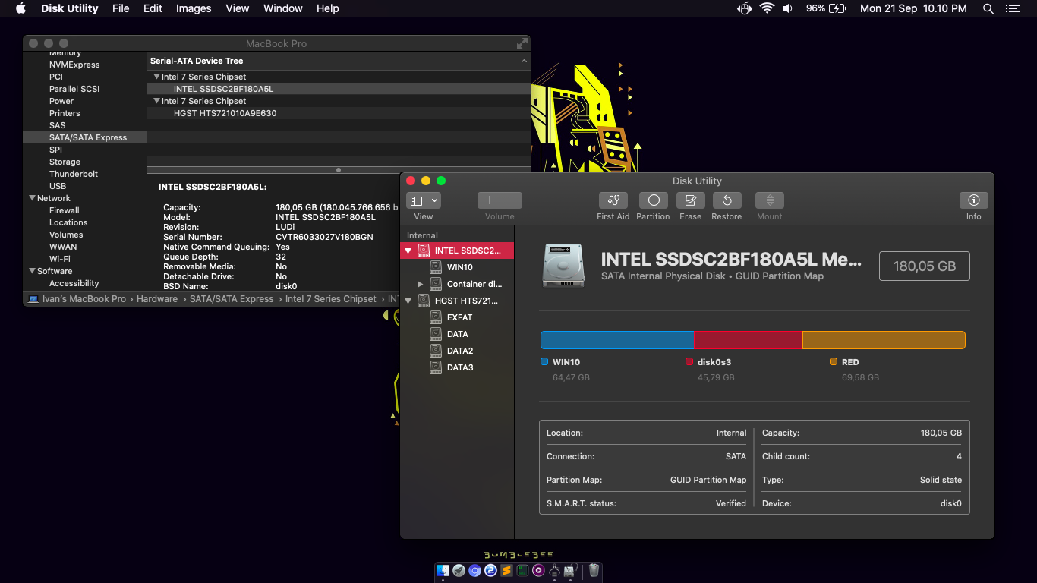Click the large hard drive icon in header
This screenshot has height=583, width=1037.
tap(563, 266)
